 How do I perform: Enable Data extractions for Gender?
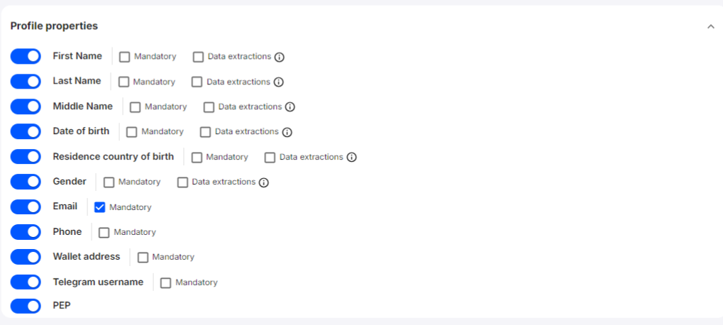coord(182,182)
